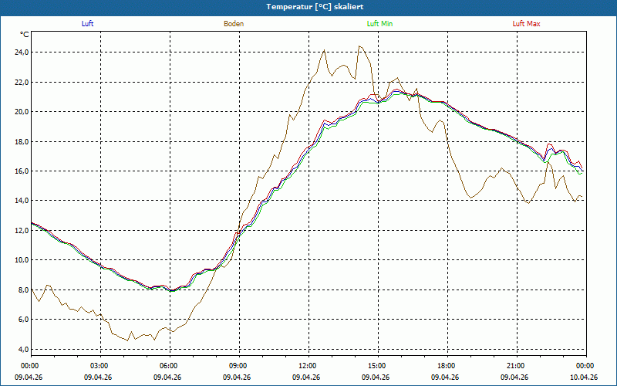Click the 18,0 y-axis value
Image resolution: width=617 pixels, height=386 pixels.
pyautogui.click(x=22, y=142)
